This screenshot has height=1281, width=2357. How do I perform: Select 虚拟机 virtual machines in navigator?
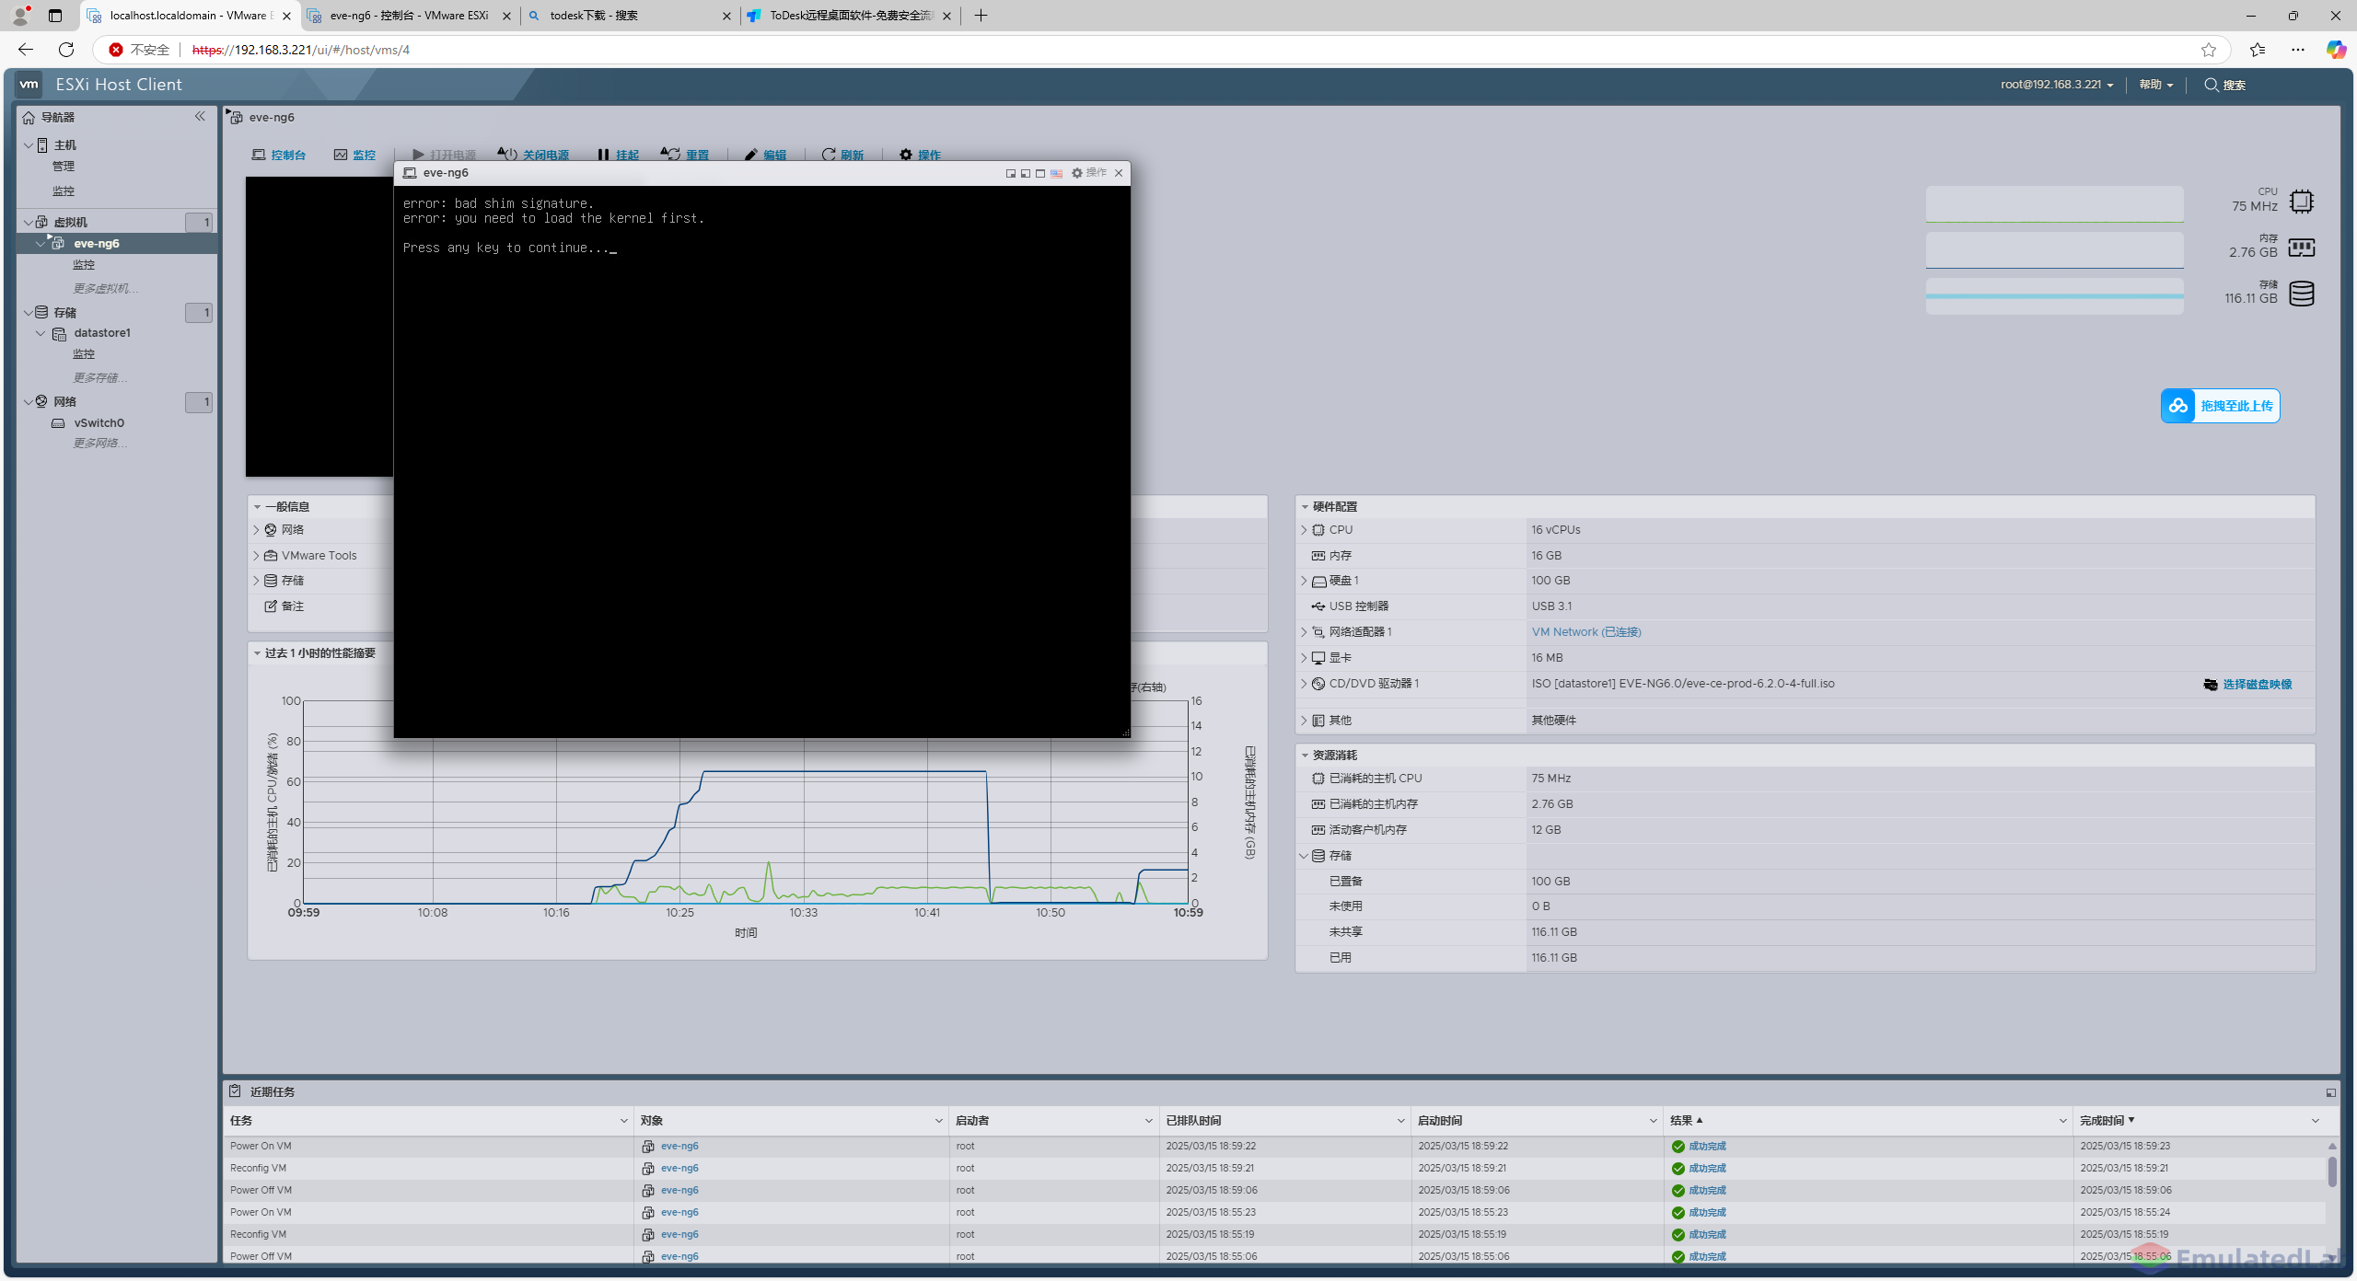[x=71, y=223]
